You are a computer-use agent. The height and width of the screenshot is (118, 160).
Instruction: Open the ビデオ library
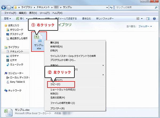coord(13,60)
